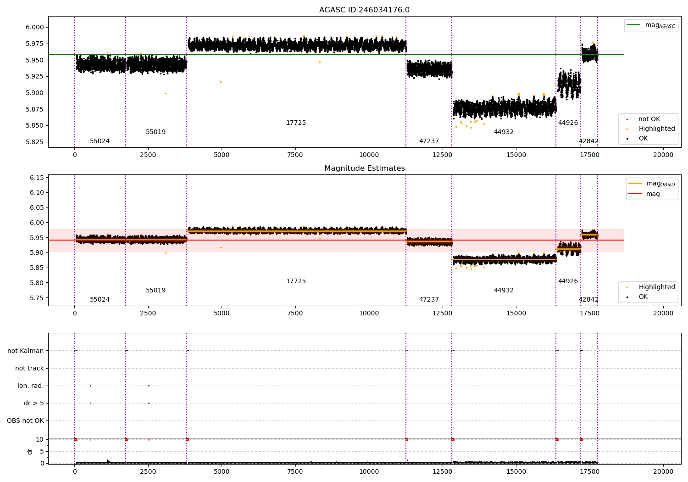This screenshot has height=482, width=688.
Task: Click x-axis tick 5000 on bottom plot
Action: (x=222, y=471)
